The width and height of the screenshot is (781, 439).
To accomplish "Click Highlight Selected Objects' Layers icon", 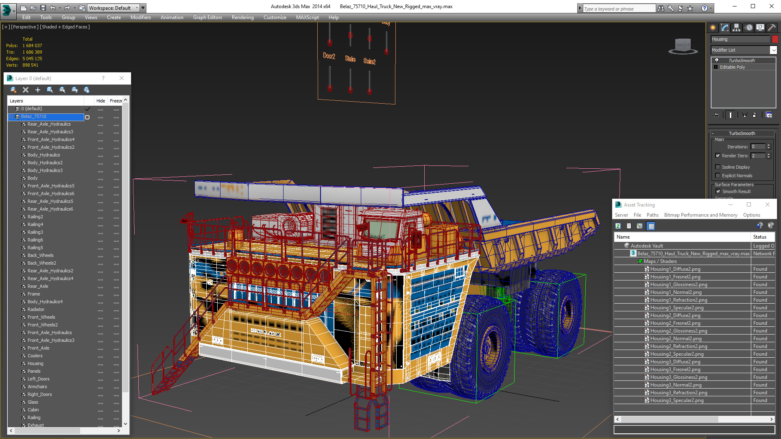I will (62, 90).
